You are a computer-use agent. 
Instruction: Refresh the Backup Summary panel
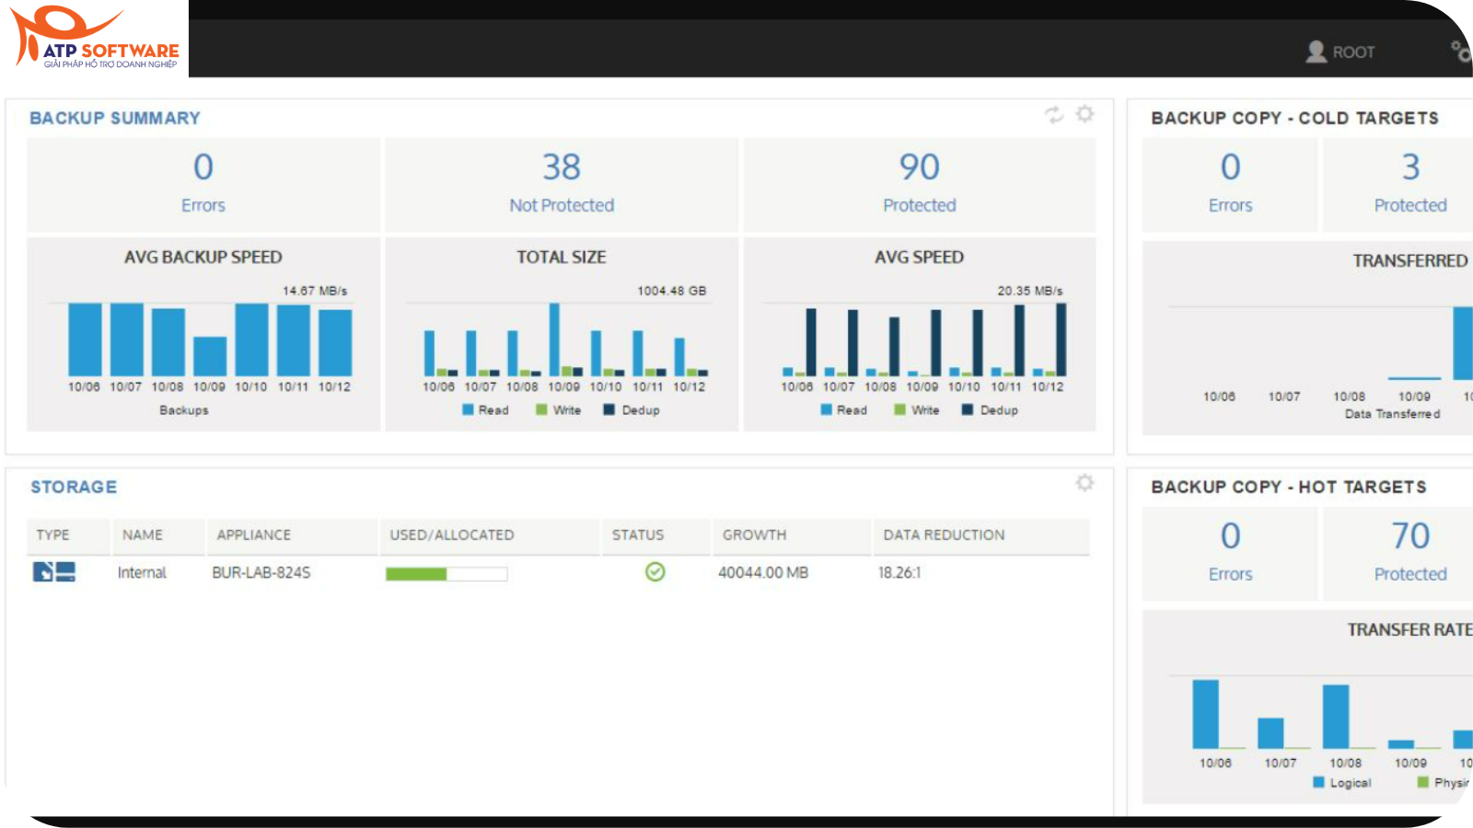1054,114
